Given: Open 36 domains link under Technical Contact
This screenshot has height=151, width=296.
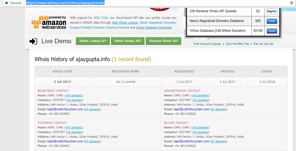Looking at the screenshot, I should 75,132.
